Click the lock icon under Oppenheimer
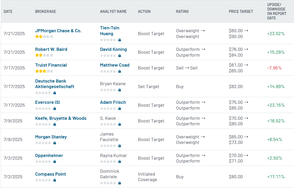Screen dimensions: 294x189 click(55, 161)
